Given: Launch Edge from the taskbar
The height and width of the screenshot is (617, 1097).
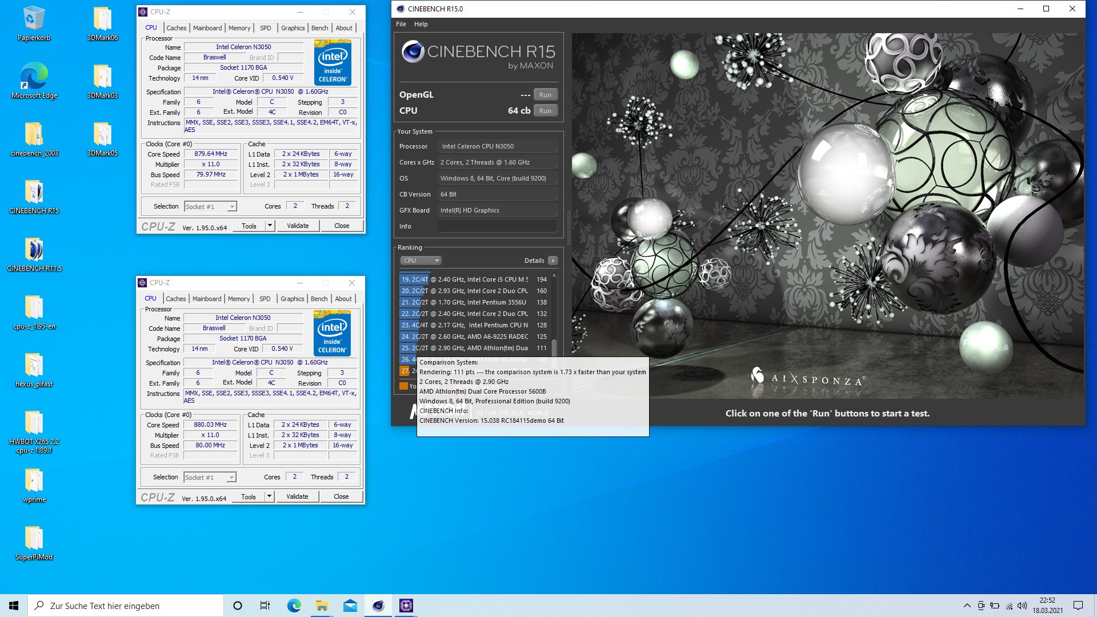Looking at the screenshot, I should click(x=294, y=606).
